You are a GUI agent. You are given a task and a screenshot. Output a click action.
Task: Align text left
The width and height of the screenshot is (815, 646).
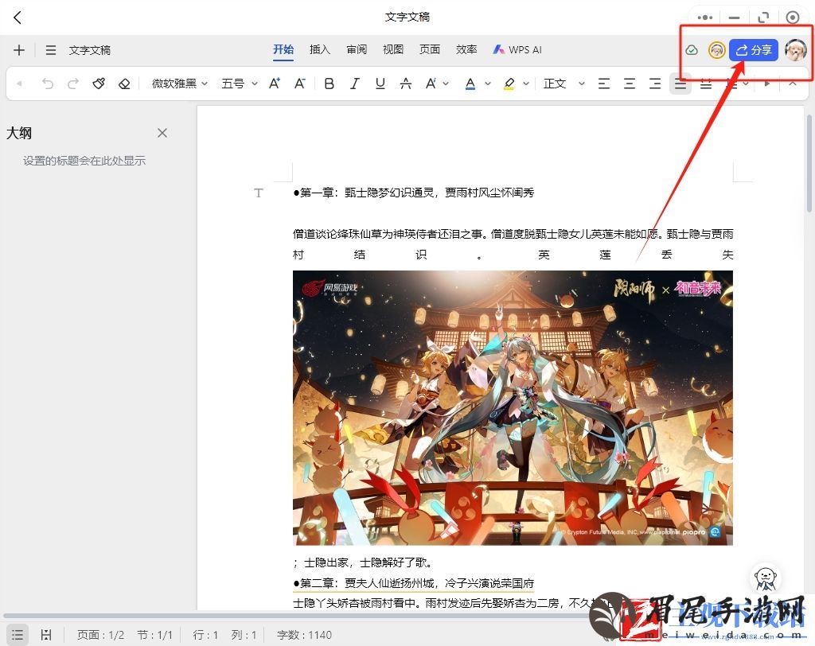pos(603,84)
